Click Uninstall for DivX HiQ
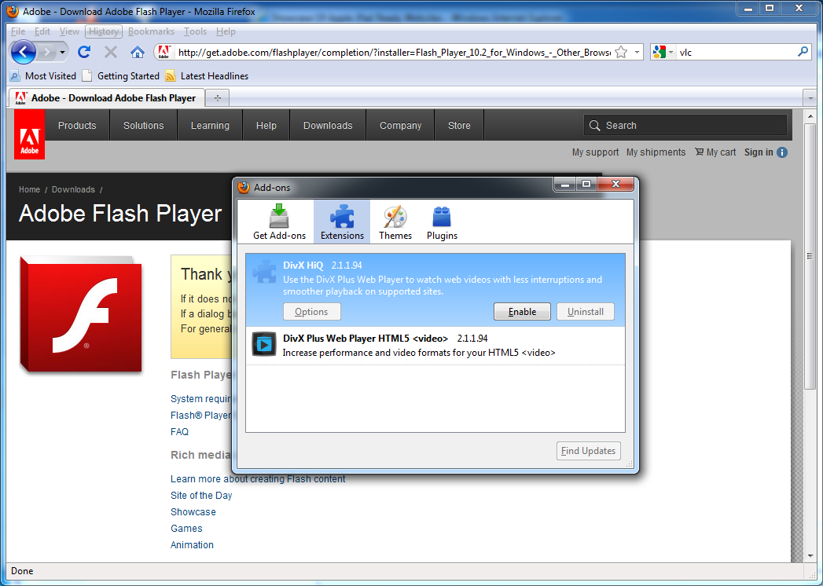Image resolution: width=823 pixels, height=586 pixels. point(586,312)
